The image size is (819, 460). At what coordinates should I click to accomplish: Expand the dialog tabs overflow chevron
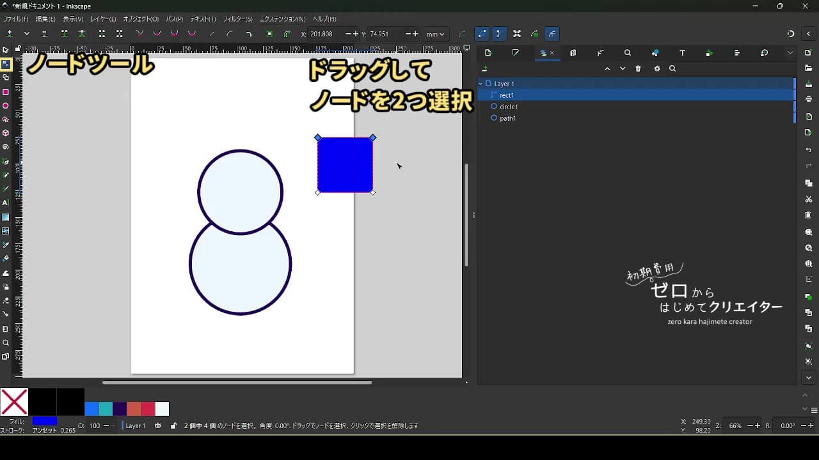coord(790,53)
